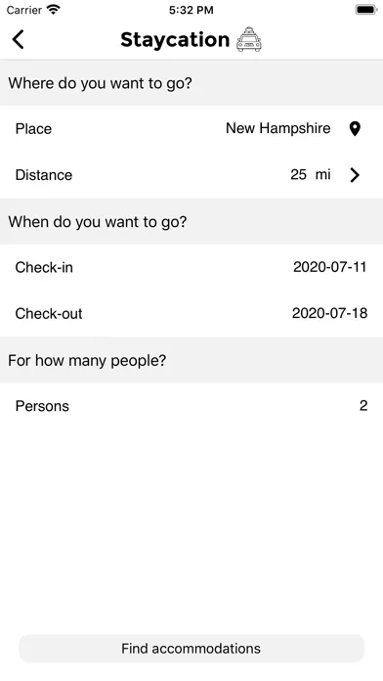Tap the Check-out date 2020-07-18

pyautogui.click(x=329, y=313)
